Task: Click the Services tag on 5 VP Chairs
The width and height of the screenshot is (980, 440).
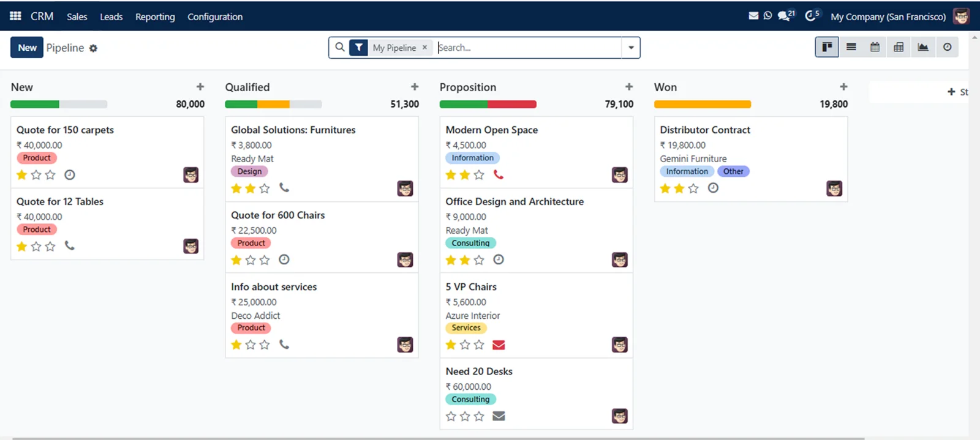Action: 466,328
